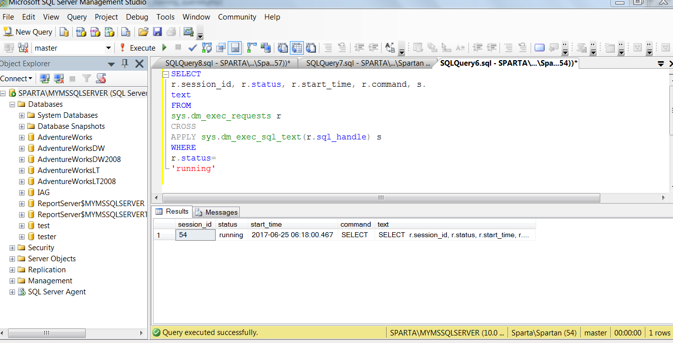Click the Execute button

coord(137,48)
